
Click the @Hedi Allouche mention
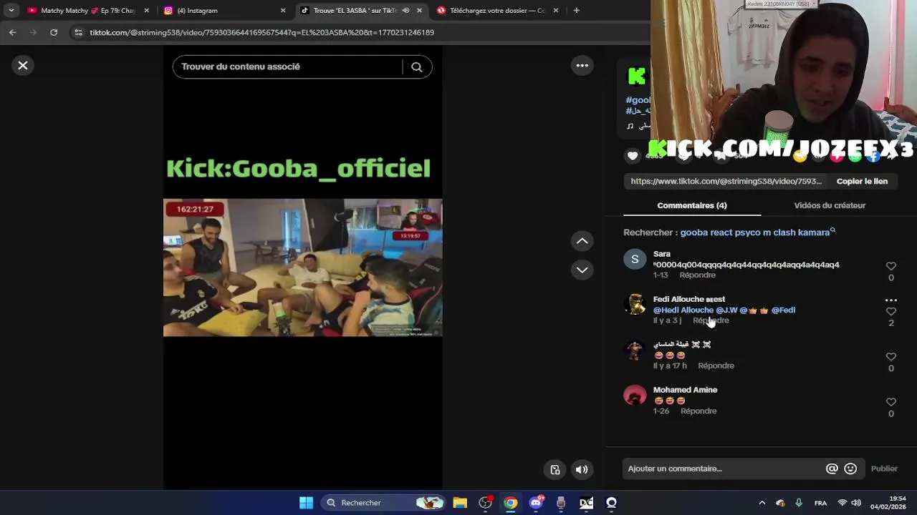[x=683, y=310]
